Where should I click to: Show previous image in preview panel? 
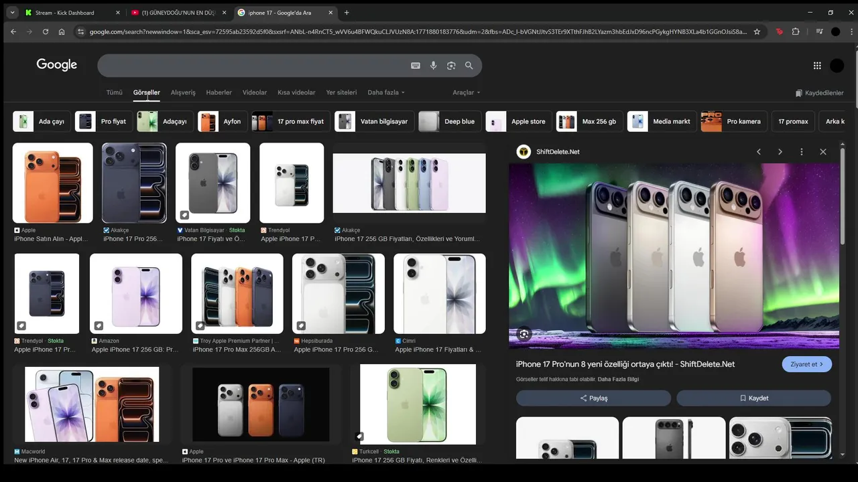pyautogui.click(x=759, y=152)
